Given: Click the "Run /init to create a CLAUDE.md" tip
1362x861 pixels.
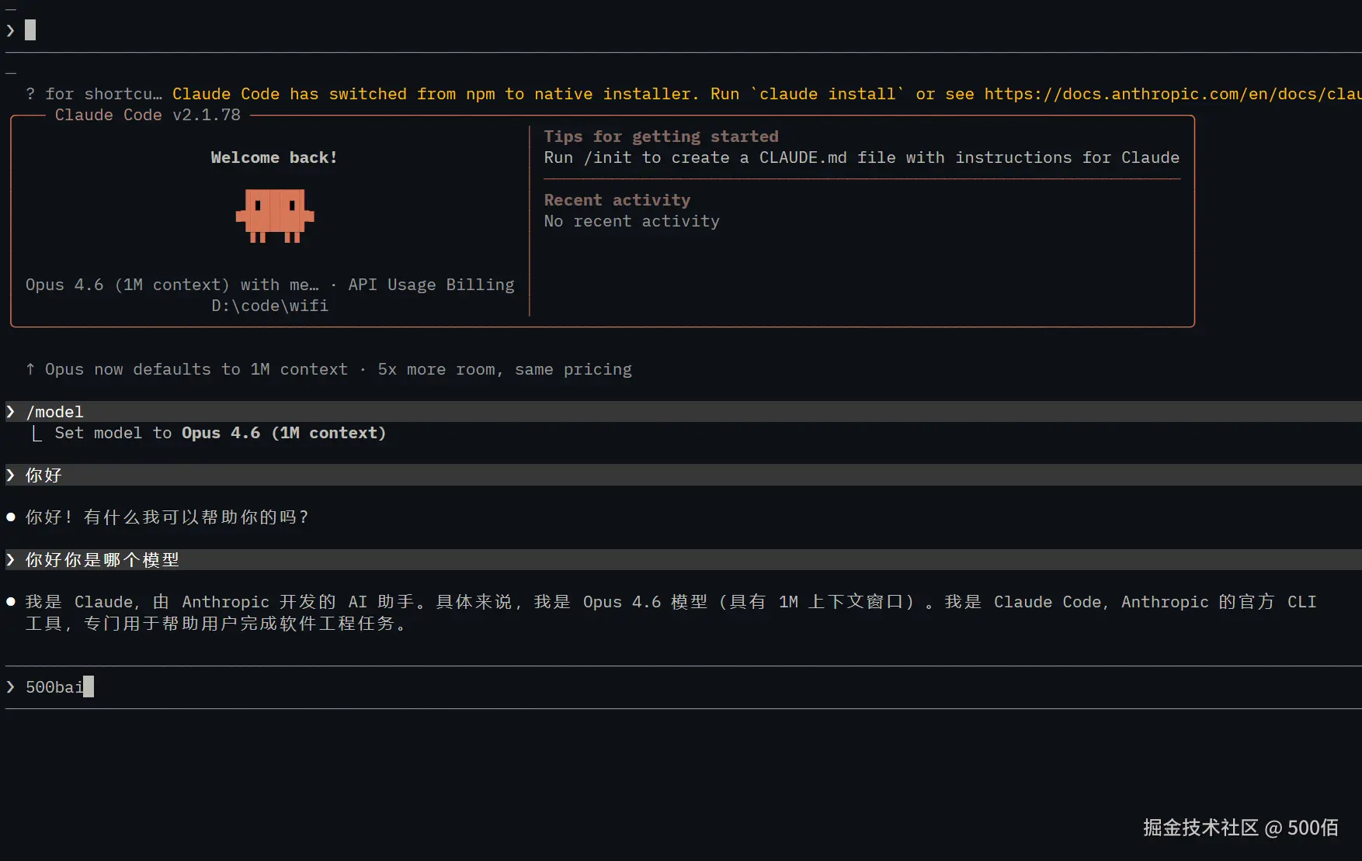Looking at the screenshot, I should tap(861, 157).
